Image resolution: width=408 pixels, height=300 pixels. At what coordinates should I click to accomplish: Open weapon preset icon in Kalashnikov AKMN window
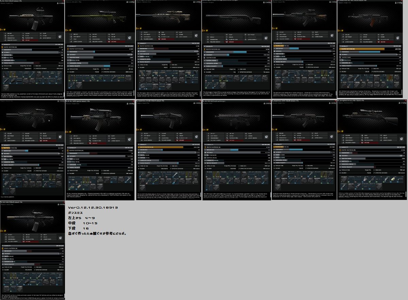pos(331,137)
